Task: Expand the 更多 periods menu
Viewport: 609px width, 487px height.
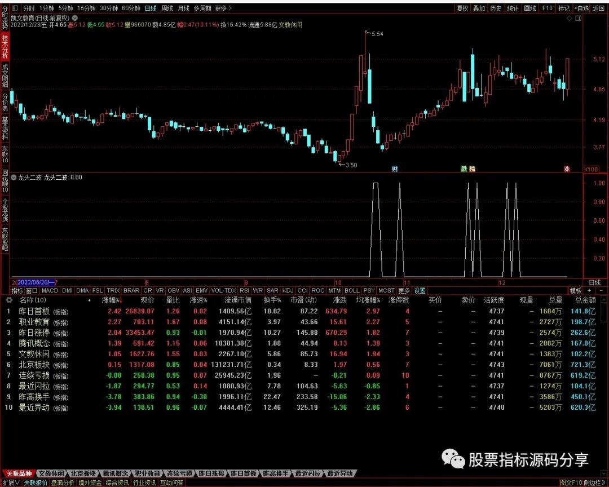Action: pos(223,8)
